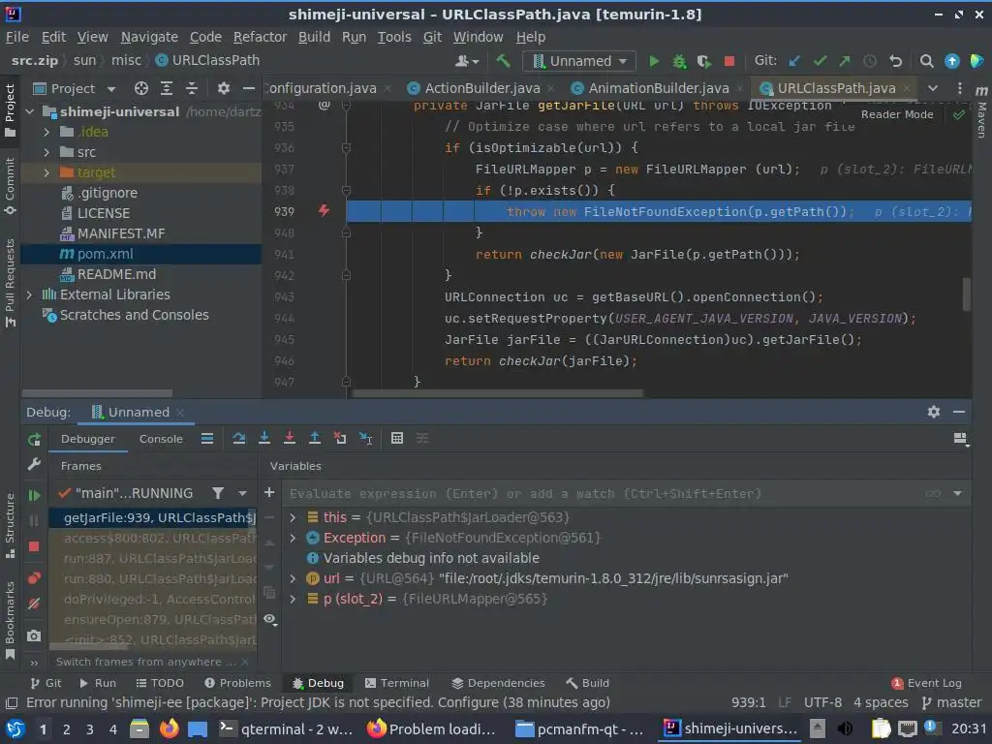Viewport: 992px width, 744px height.
Task: Expand the url variable node
Action: click(x=293, y=578)
